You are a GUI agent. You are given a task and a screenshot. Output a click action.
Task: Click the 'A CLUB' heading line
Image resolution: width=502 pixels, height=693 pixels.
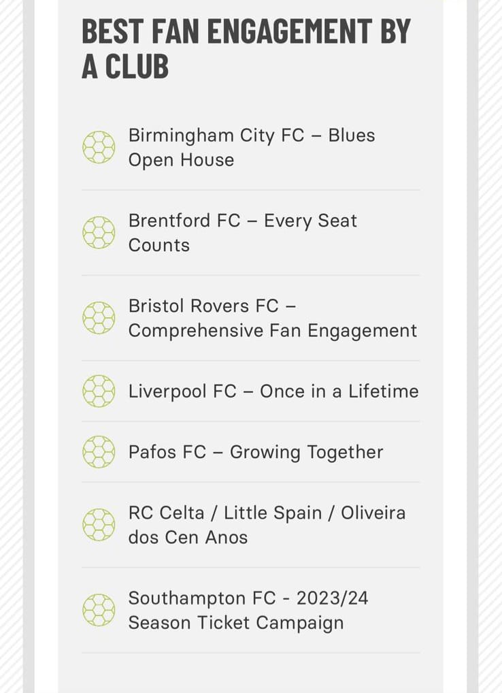[125, 66]
